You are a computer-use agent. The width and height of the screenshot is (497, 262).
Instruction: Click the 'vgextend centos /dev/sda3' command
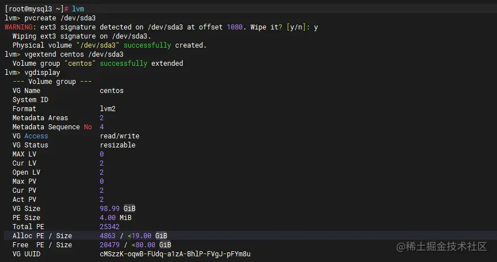tap(74, 54)
